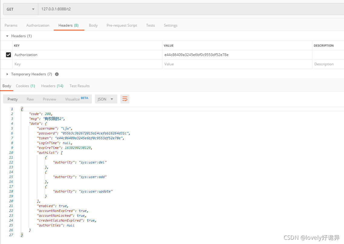Click the "enabled": true line

(x=53, y=206)
